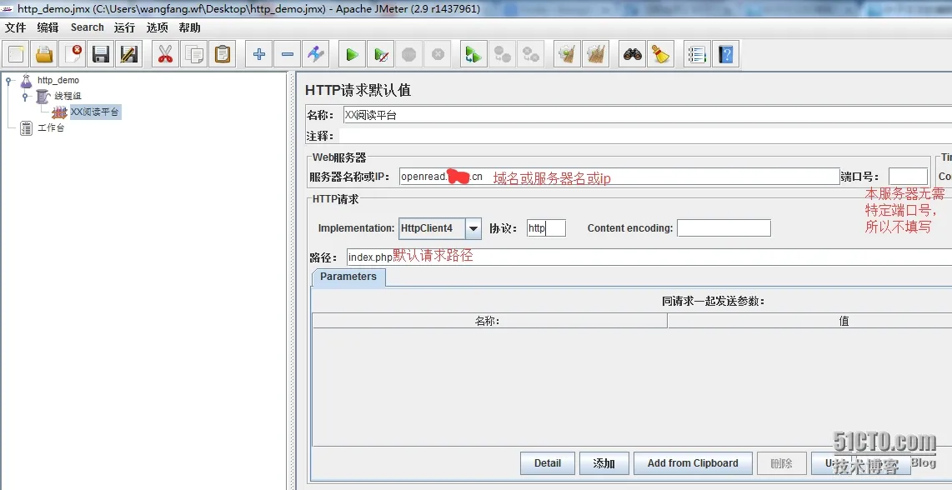
Task: Click the greyed 删除 button
Action: click(x=781, y=463)
